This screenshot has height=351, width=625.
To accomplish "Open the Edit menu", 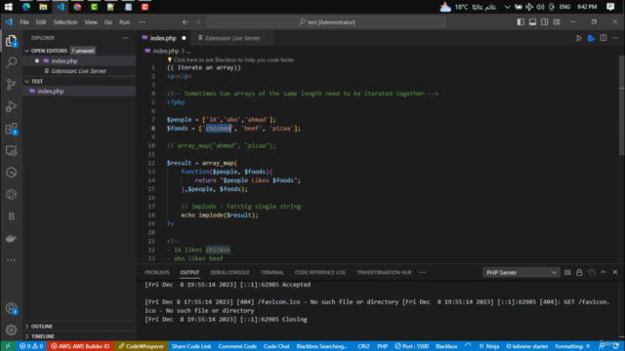I will click(41, 22).
